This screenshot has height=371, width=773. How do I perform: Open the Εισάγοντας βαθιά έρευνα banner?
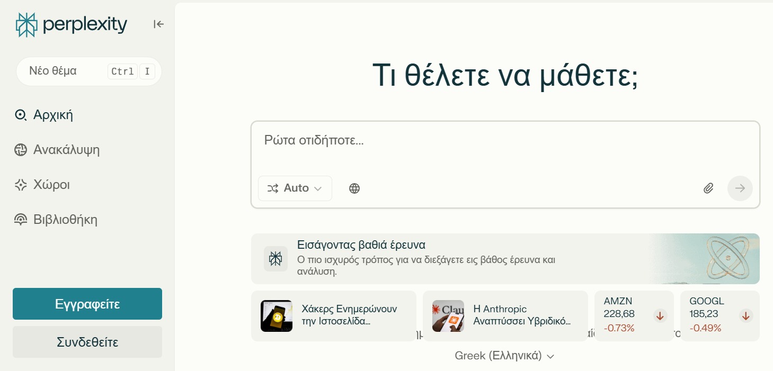point(505,259)
